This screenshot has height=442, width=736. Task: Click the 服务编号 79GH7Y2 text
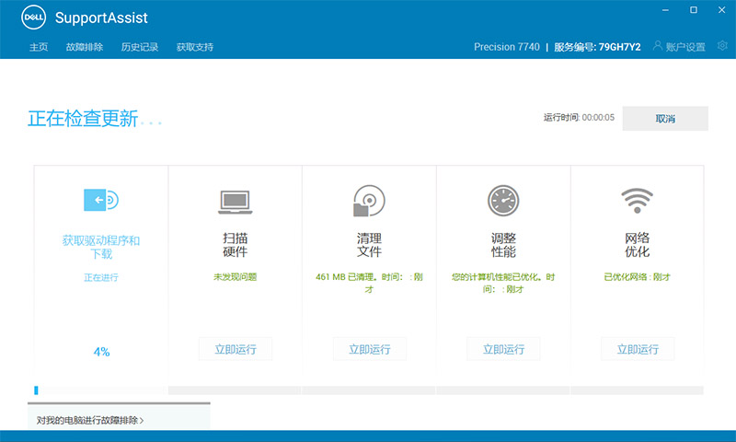tap(597, 47)
